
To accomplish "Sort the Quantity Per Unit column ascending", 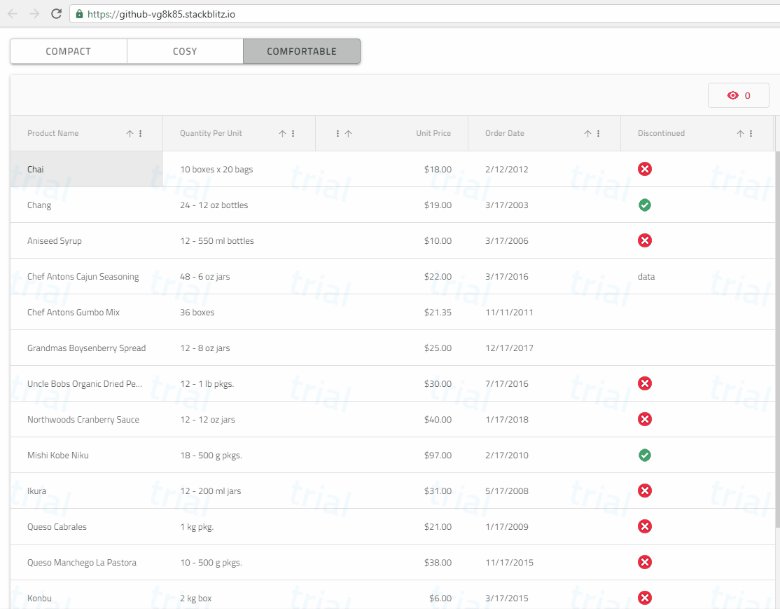I will coord(282,133).
